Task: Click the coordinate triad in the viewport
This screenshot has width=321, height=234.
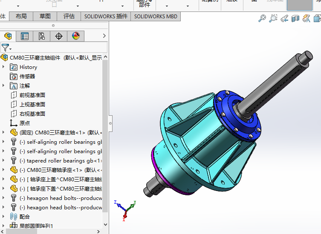Action: click(x=125, y=211)
